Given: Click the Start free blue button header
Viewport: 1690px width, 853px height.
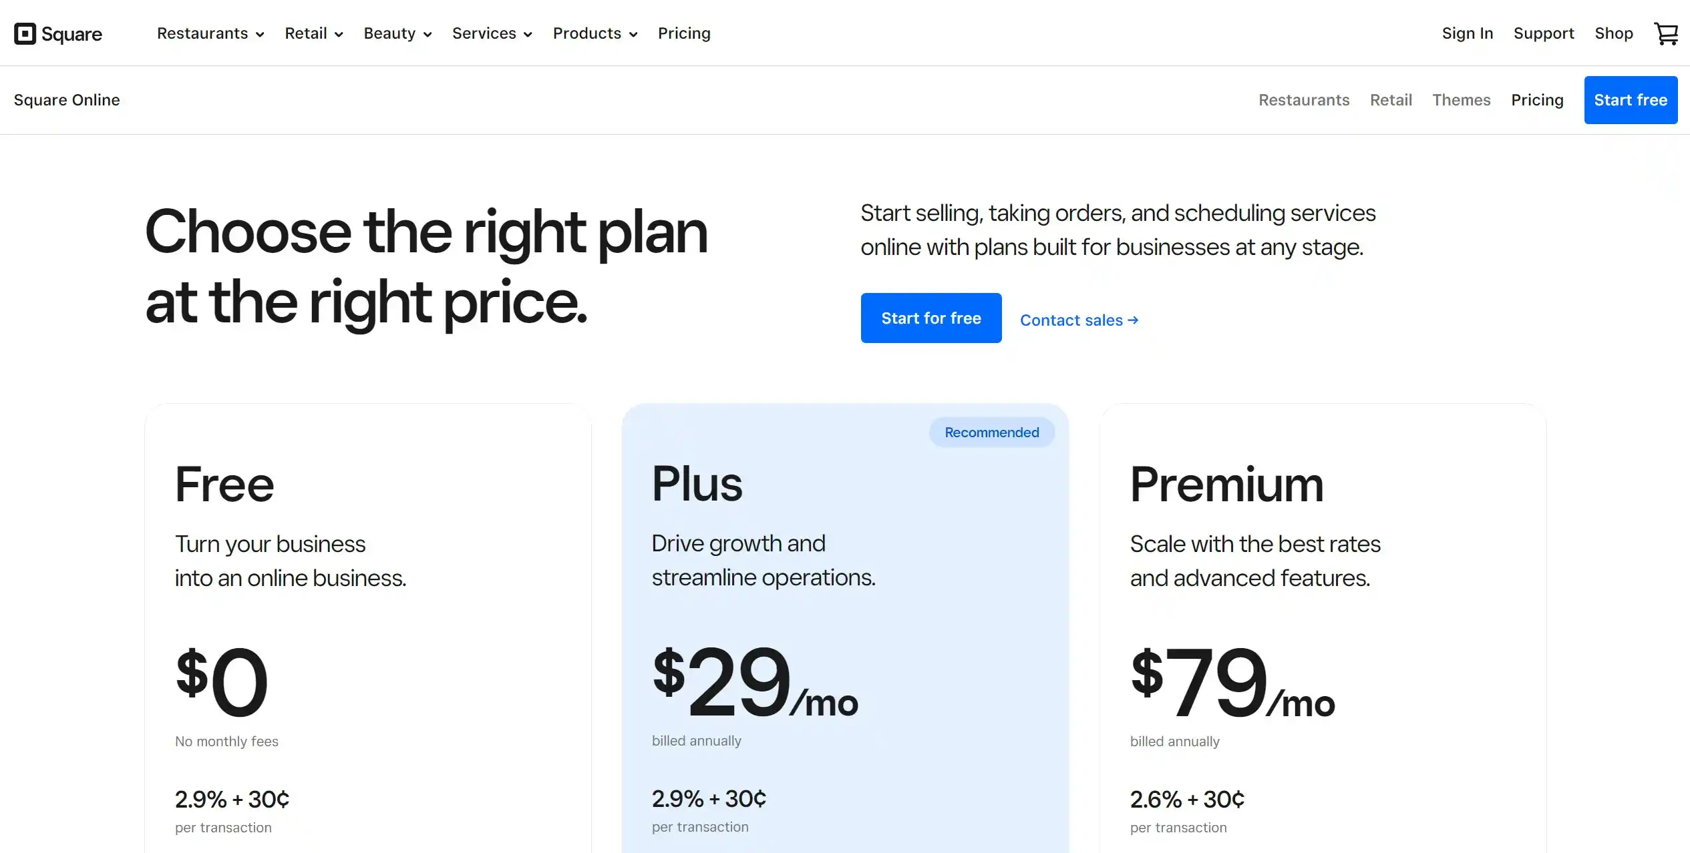Looking at the screenshot, I should click(1630, 99).
